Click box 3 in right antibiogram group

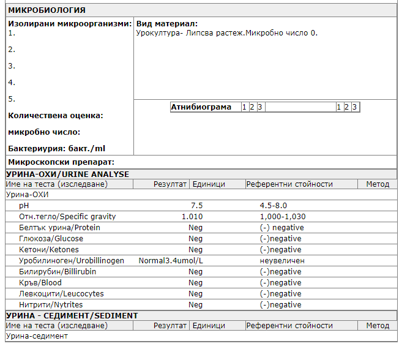click(354, 107)
